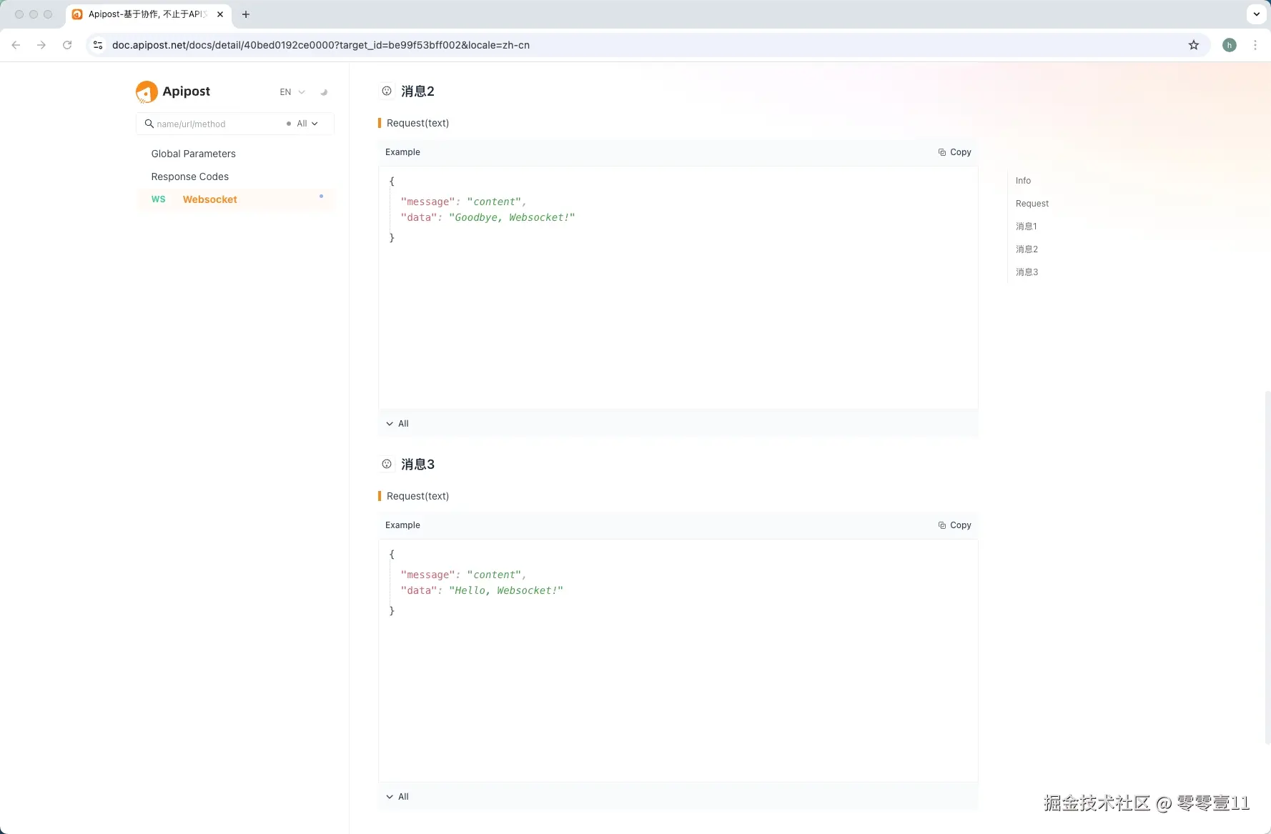Click the Example label in 消息2 block

(402, 152)
